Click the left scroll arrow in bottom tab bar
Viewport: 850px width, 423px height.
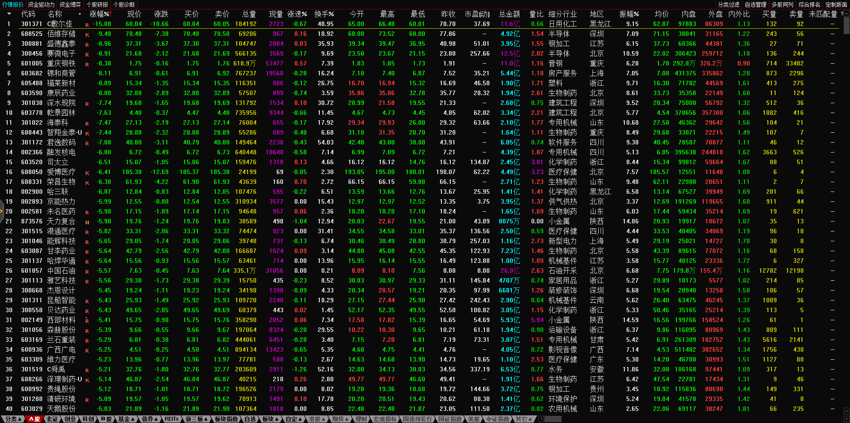pyautogui.click(x=541, y=419)
